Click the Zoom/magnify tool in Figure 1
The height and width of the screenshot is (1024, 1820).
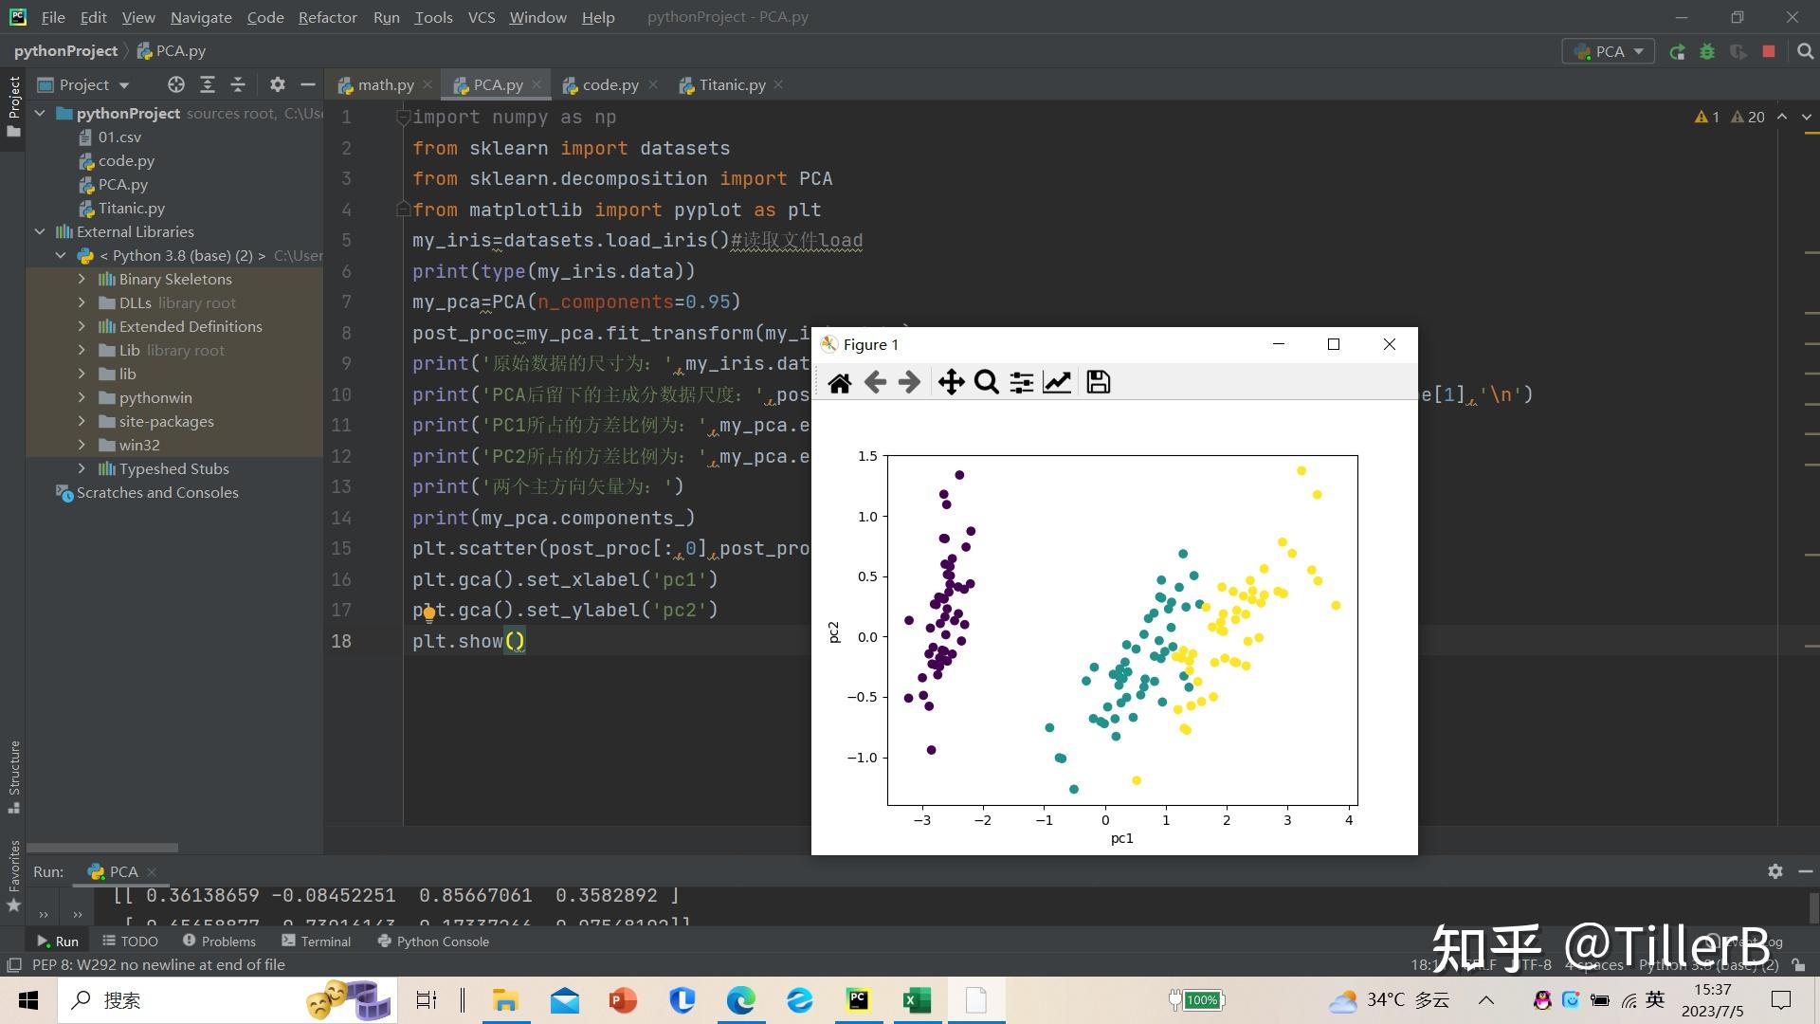[986, 381]
